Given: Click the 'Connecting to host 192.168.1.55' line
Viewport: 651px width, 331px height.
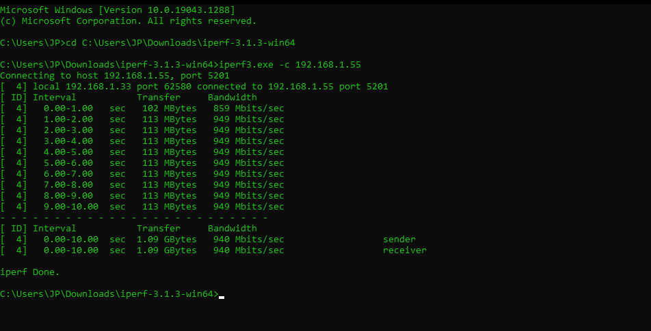Looking at the screenshot, I should [x=115, y=76].
